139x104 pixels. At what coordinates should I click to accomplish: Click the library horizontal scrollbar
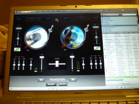(x=114, y=80)
